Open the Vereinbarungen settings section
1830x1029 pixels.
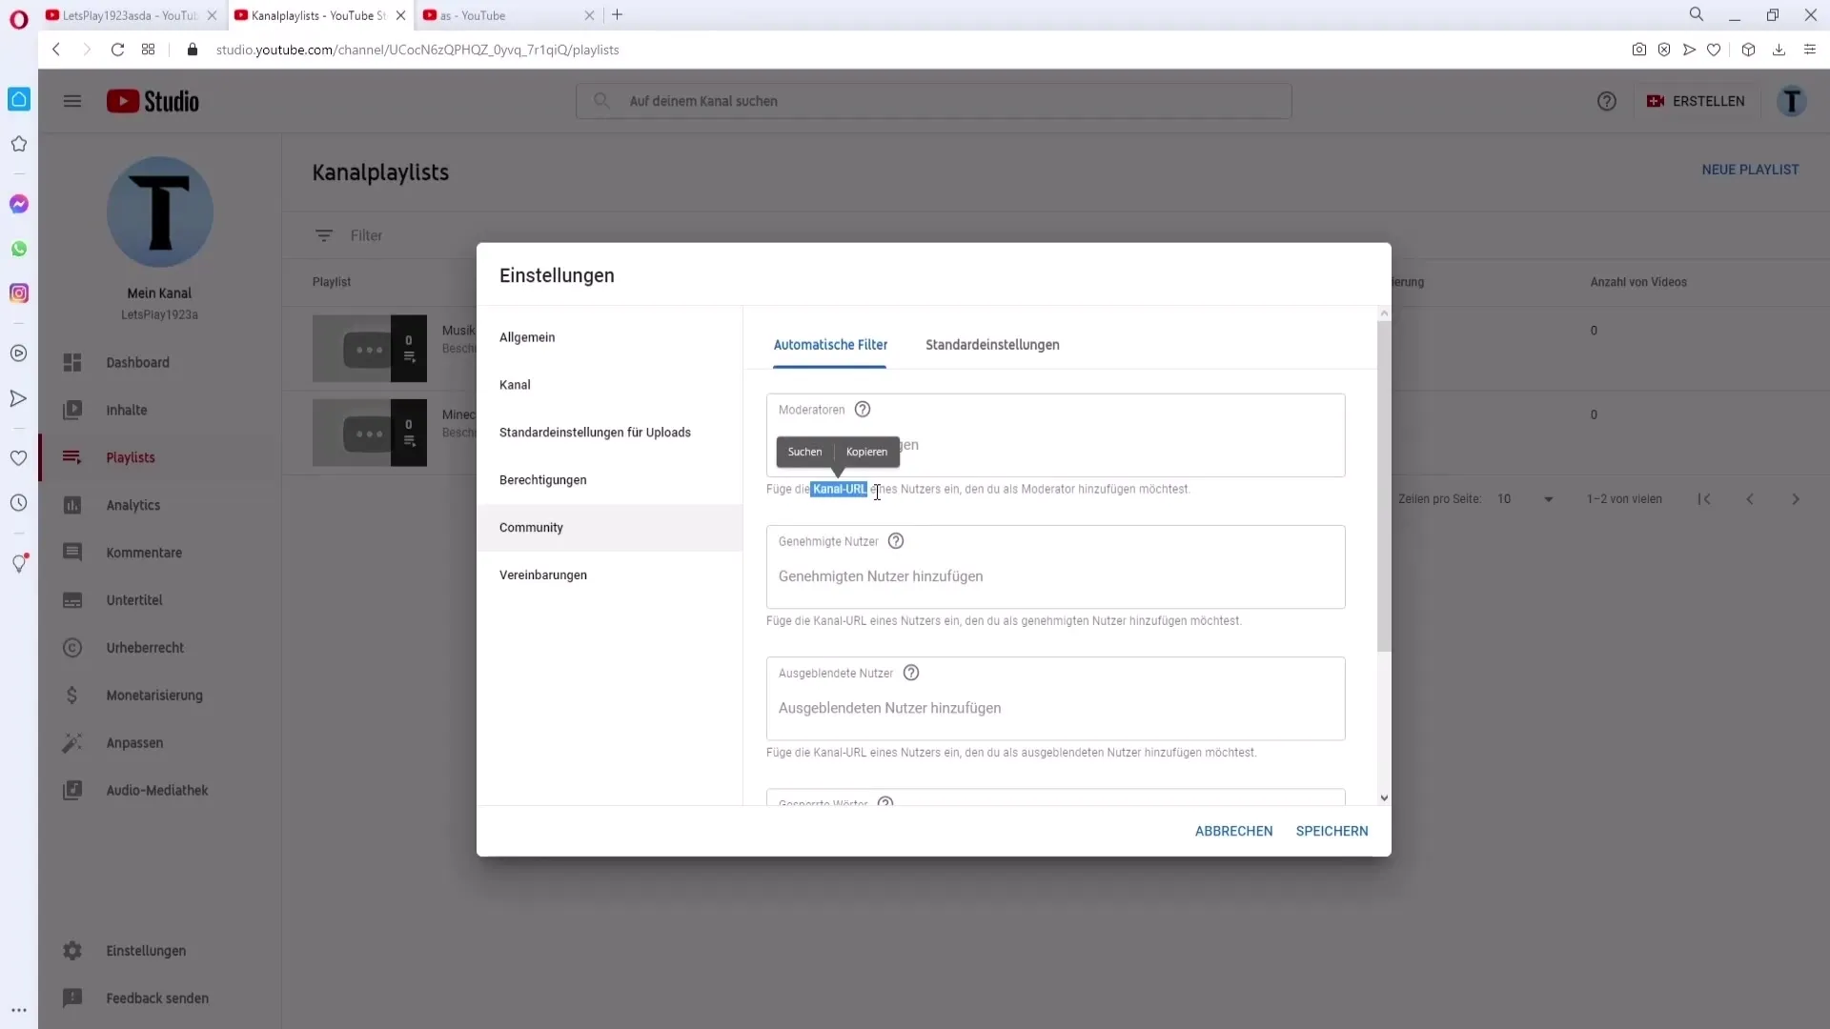click(x=609, y=575)
